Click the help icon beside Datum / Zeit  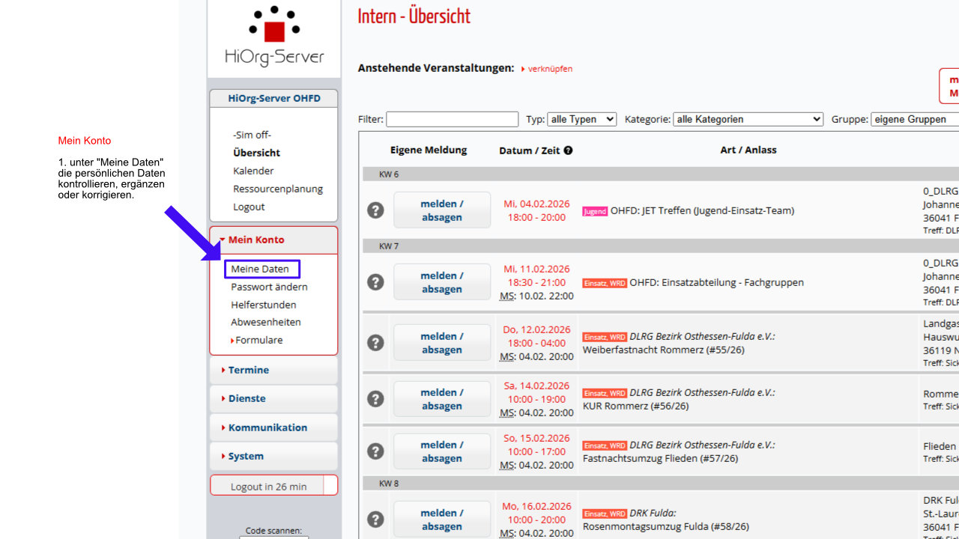click(568, 150)
